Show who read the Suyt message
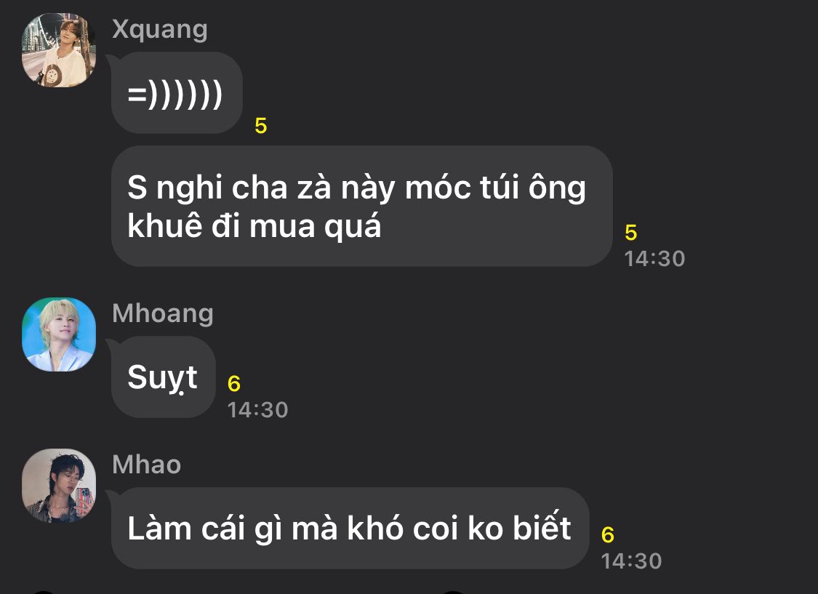The height and width of the screenshot is (594, 818). tap(233, 383)
